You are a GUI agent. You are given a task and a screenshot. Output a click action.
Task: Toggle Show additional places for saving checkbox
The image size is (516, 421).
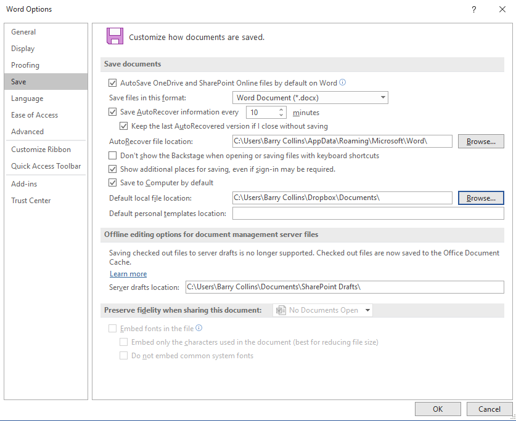[x=113, y=169]
